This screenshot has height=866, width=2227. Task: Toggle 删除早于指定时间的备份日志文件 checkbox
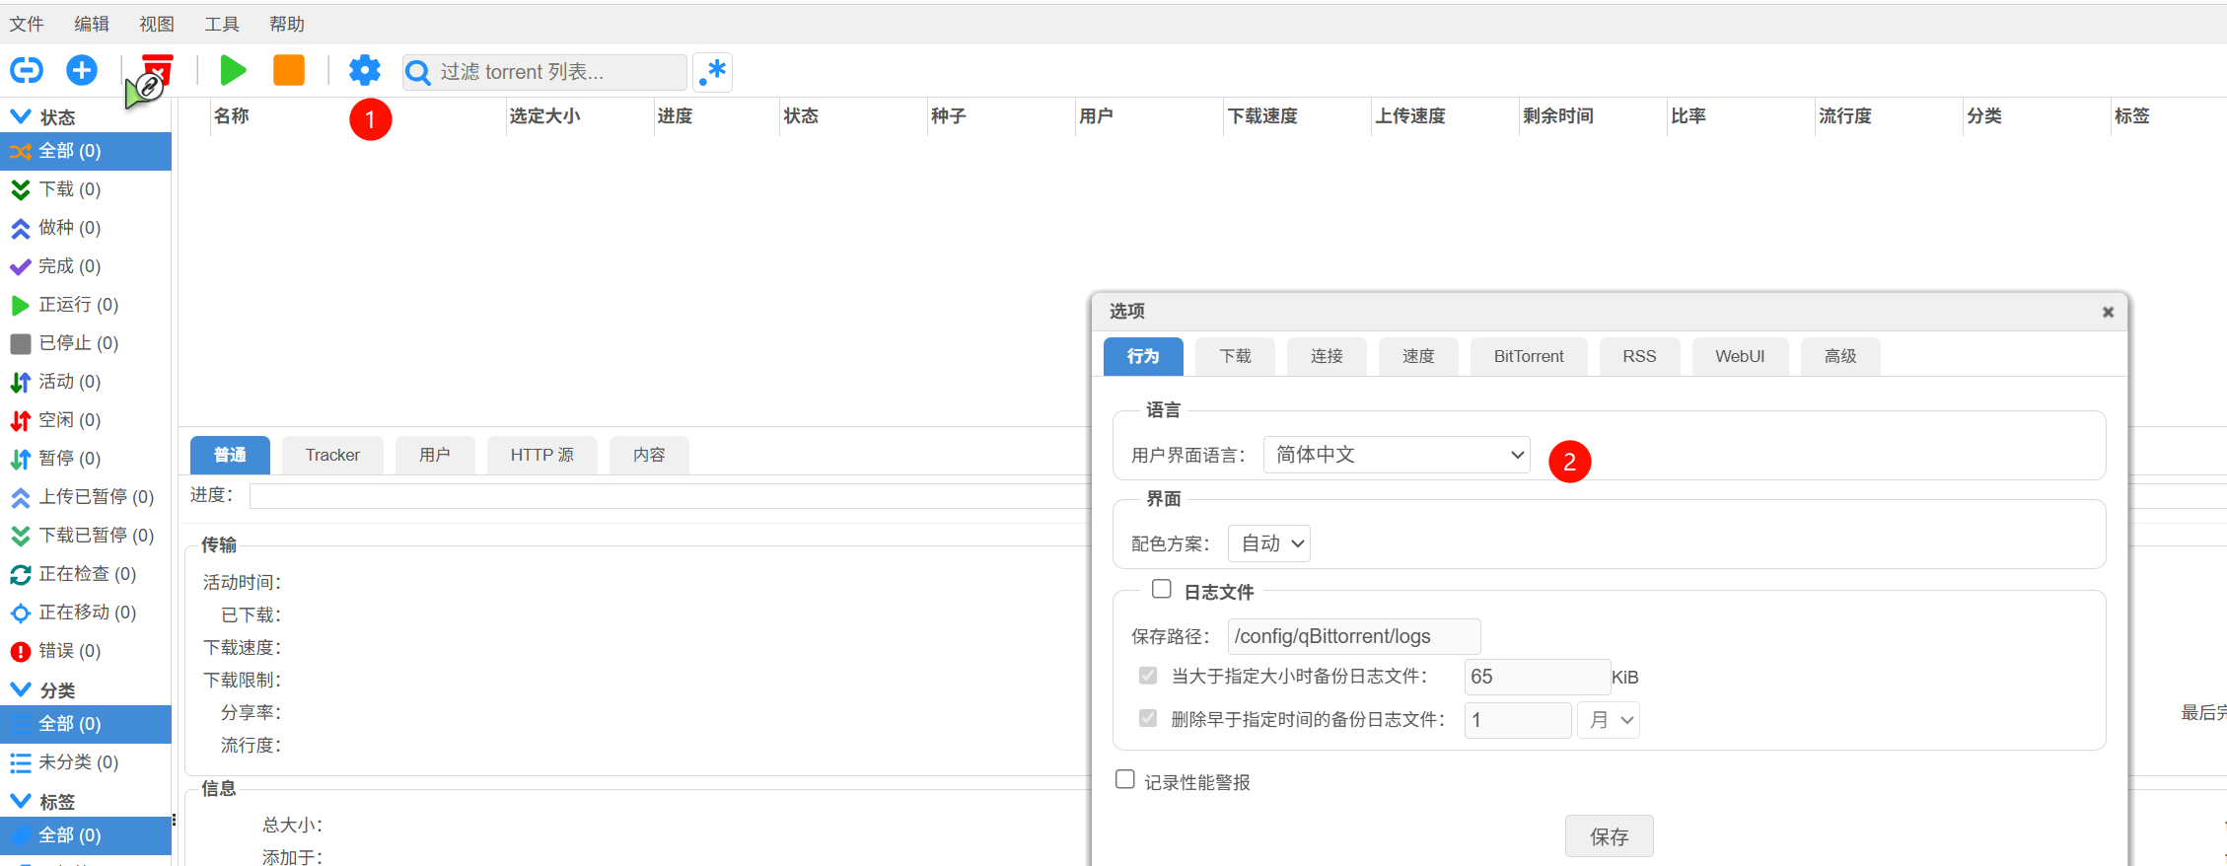coord(1148,718)
